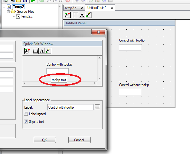Select Temp2 project in the tree
The height and width of the screenshot is (154, 190).
(19, 7)
